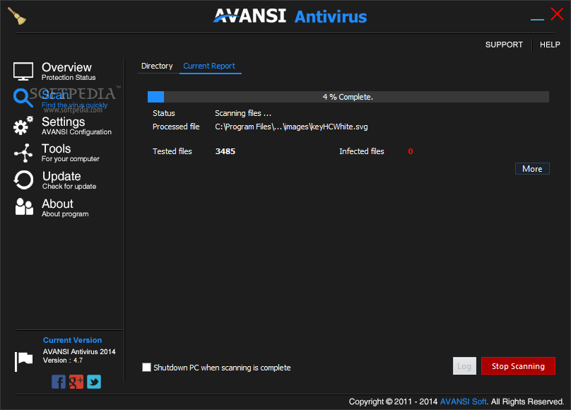Click the greyed Log button
This screenshot has height=410, width=571.
coord(464,366)
